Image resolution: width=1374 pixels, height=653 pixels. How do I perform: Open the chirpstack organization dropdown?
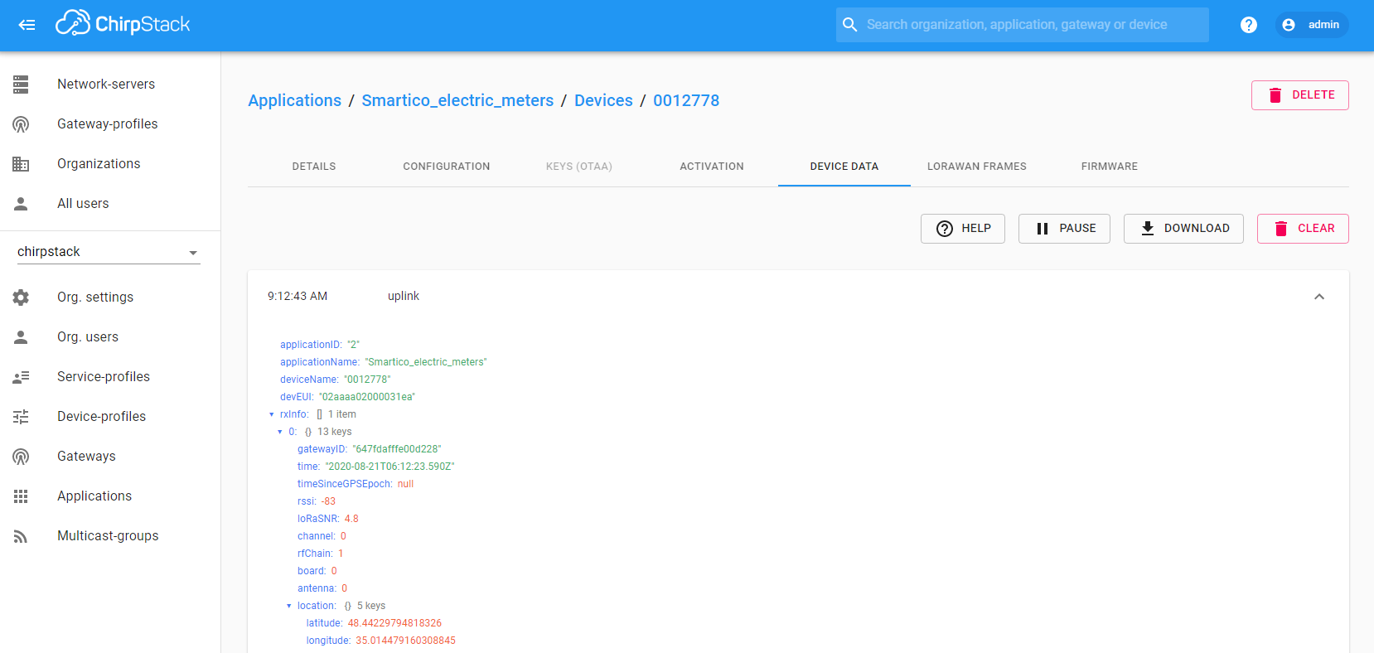click(109, 252)
